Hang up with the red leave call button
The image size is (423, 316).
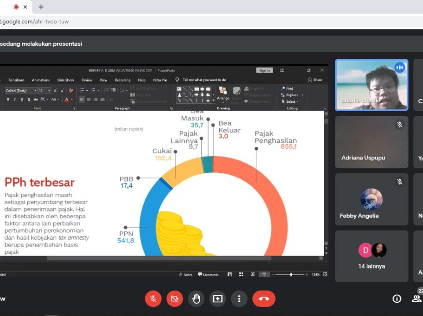(264, 299)
